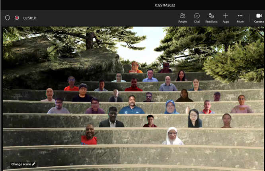Click the shield privacy indicator icon
The width and height of the screenshot is (265, 171).
pos(8,18)
